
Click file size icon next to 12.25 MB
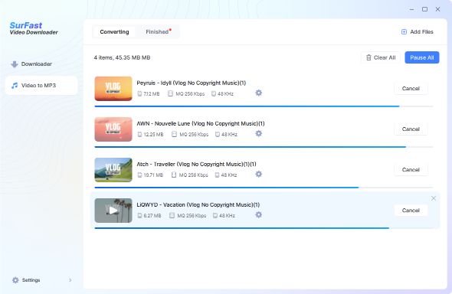[x=139, y=135]
